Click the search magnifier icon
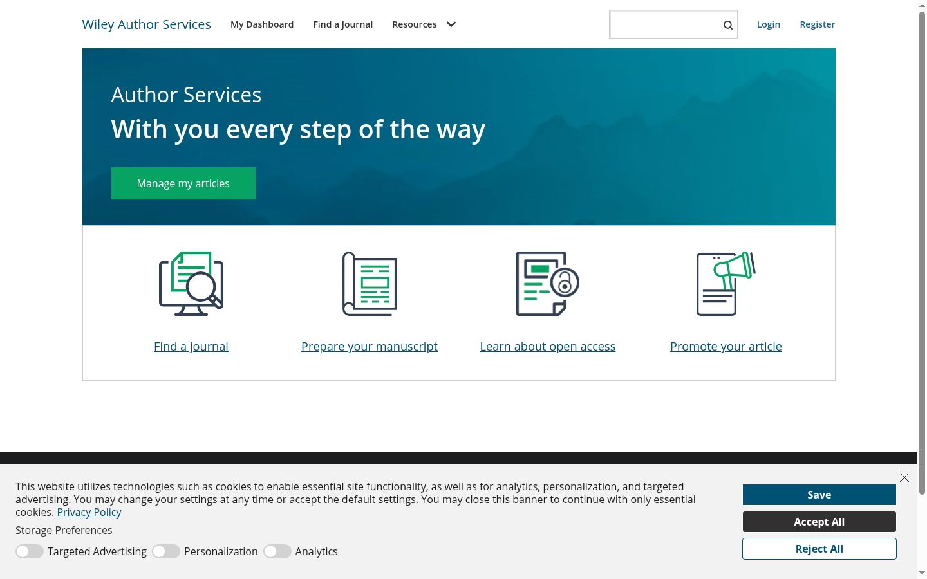This screenshot has width=927, height=579. point(728,25)
